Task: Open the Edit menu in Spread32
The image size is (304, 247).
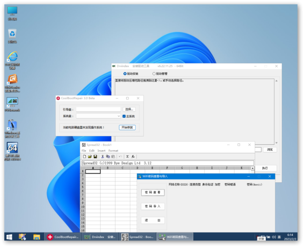Action: (92, 151)
